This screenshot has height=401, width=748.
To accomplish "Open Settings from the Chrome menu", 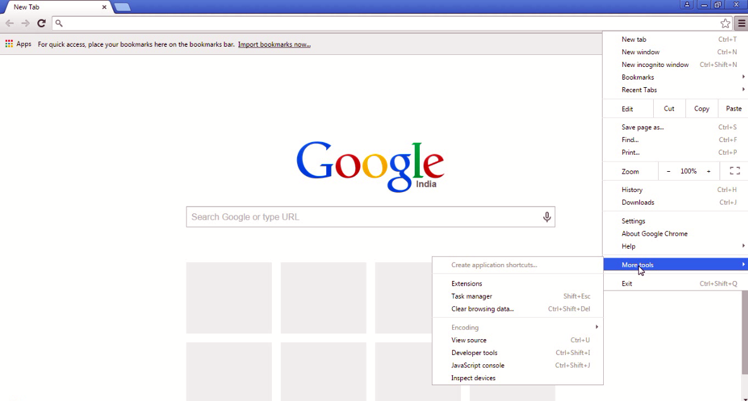I will [x=674, y=221].
